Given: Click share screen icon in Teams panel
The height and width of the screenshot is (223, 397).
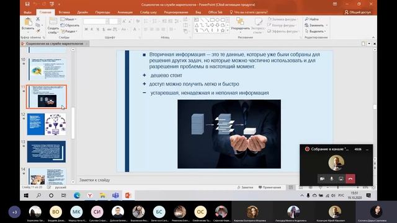Looking at the screenshot, I should tap(341, 179).
